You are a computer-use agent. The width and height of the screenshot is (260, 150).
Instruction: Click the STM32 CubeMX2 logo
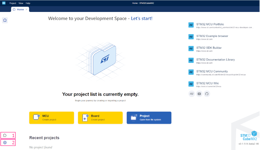pos(249,136)
